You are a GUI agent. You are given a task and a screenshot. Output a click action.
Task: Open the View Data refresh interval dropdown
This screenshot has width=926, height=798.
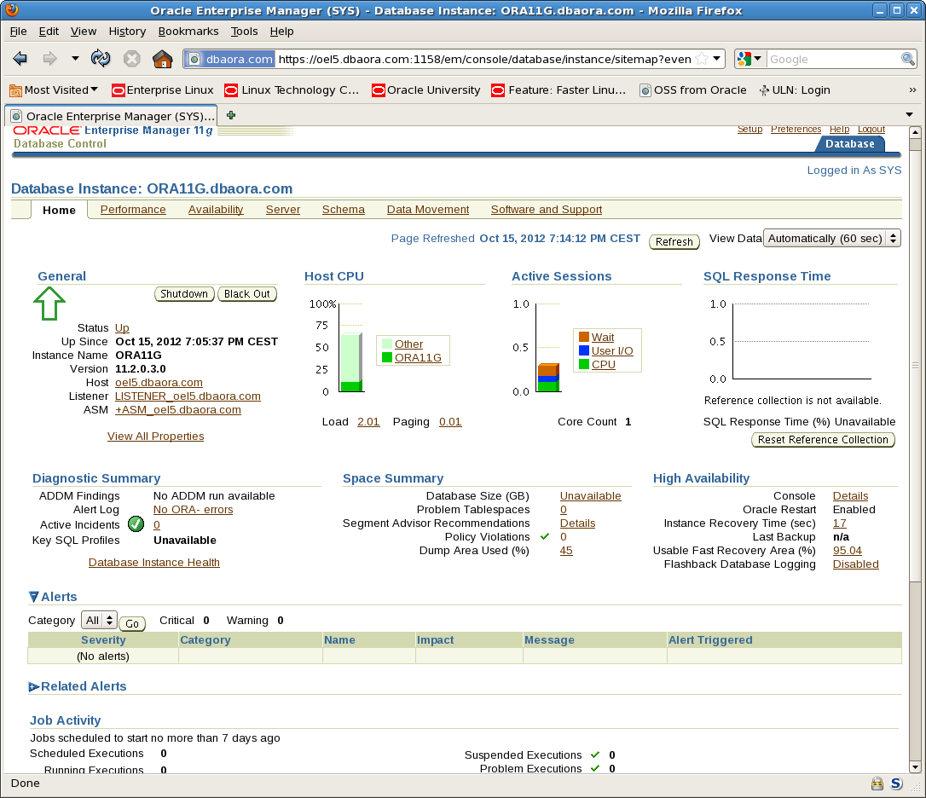pyautogui.click(x=831, y=238)
